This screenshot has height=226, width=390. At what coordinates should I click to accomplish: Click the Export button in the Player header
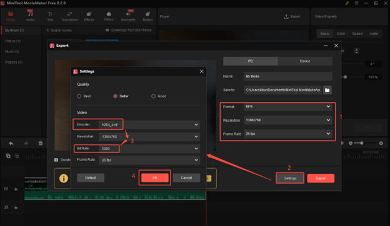pos(292,17)
